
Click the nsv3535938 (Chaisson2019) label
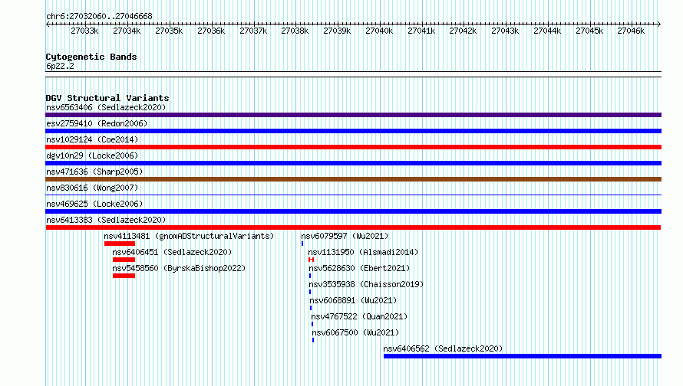pyautogui.click(x=366, y=284)
